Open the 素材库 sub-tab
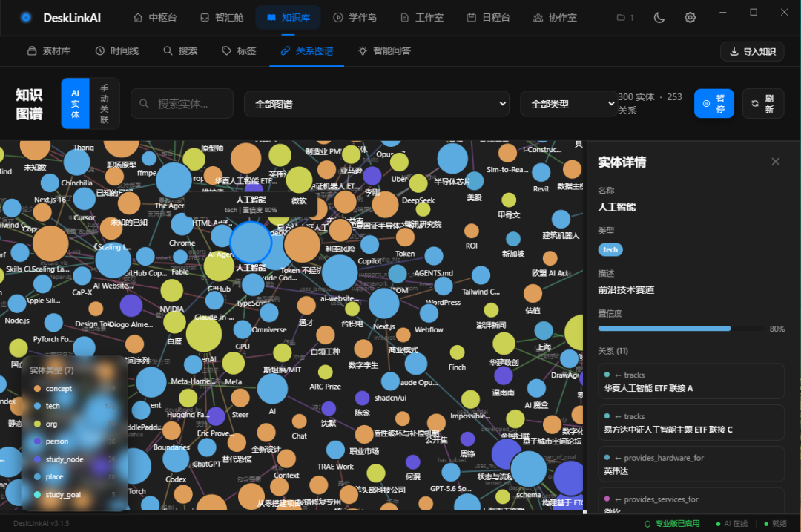This screenshot has width=801, height=532. pos(49,50)
